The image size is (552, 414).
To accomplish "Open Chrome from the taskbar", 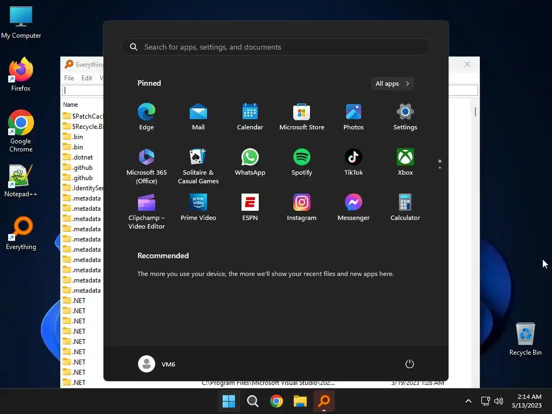I will coord(277,401).
